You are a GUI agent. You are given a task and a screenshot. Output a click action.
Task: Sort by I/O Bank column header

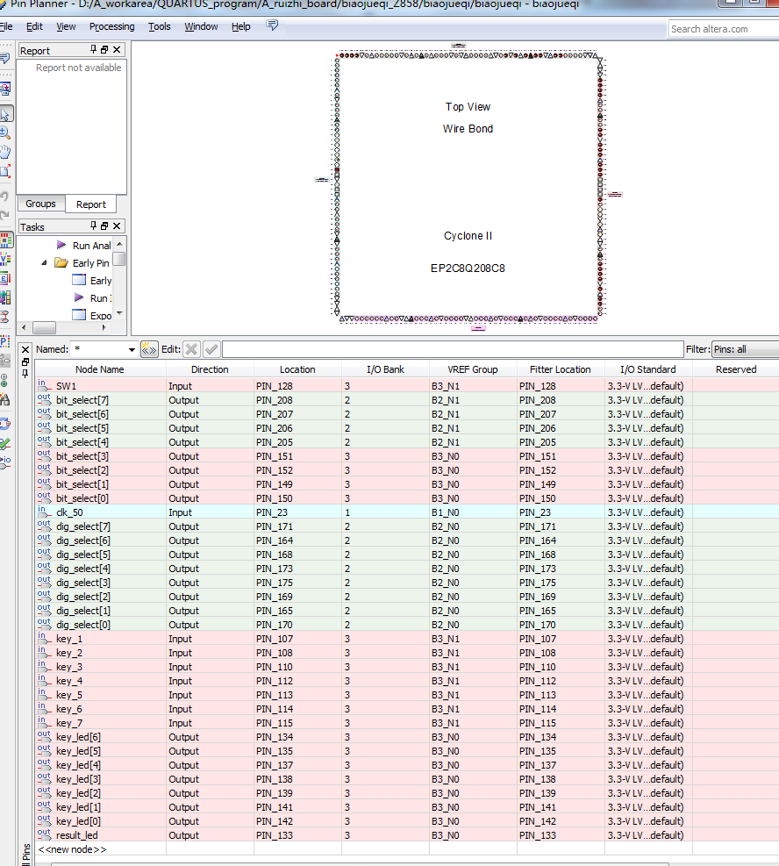point(385,369)
